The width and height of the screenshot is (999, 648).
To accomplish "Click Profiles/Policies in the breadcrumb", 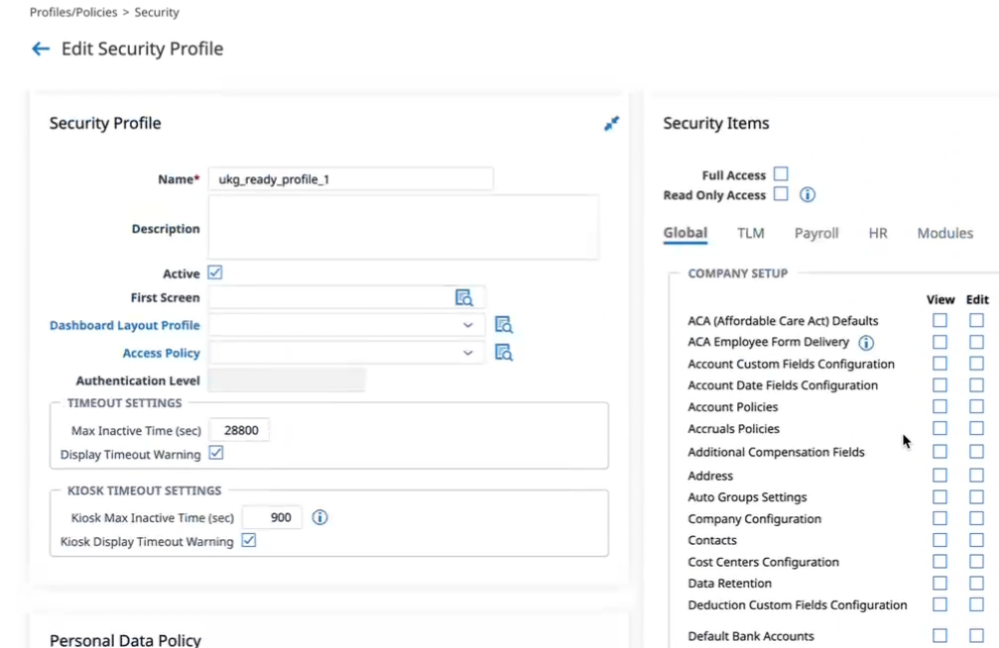I will coord(73,12).
